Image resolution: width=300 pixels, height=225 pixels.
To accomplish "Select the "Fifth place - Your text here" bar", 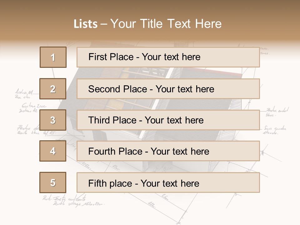I will [x=168, y=182].
